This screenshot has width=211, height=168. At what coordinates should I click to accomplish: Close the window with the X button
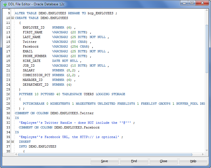coord(202,3)
